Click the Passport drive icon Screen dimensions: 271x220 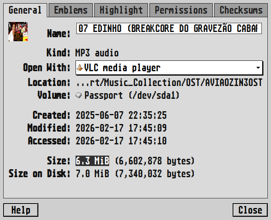[79, 95]
